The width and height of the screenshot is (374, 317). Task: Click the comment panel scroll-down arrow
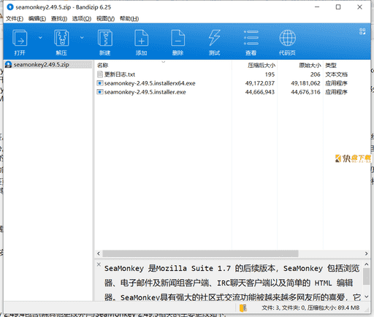click(367, 297)
